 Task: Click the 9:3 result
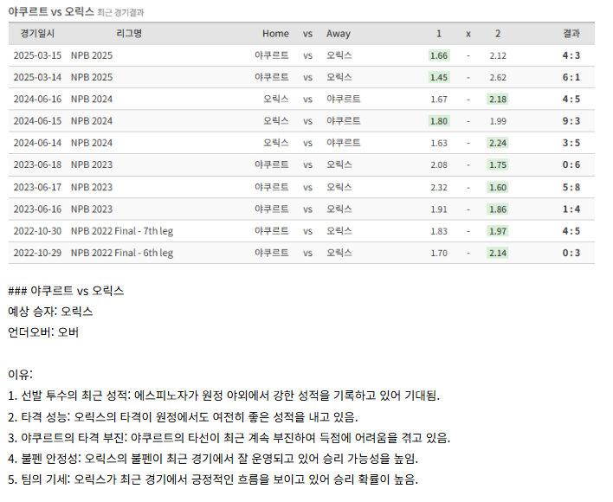pos(571,121)
